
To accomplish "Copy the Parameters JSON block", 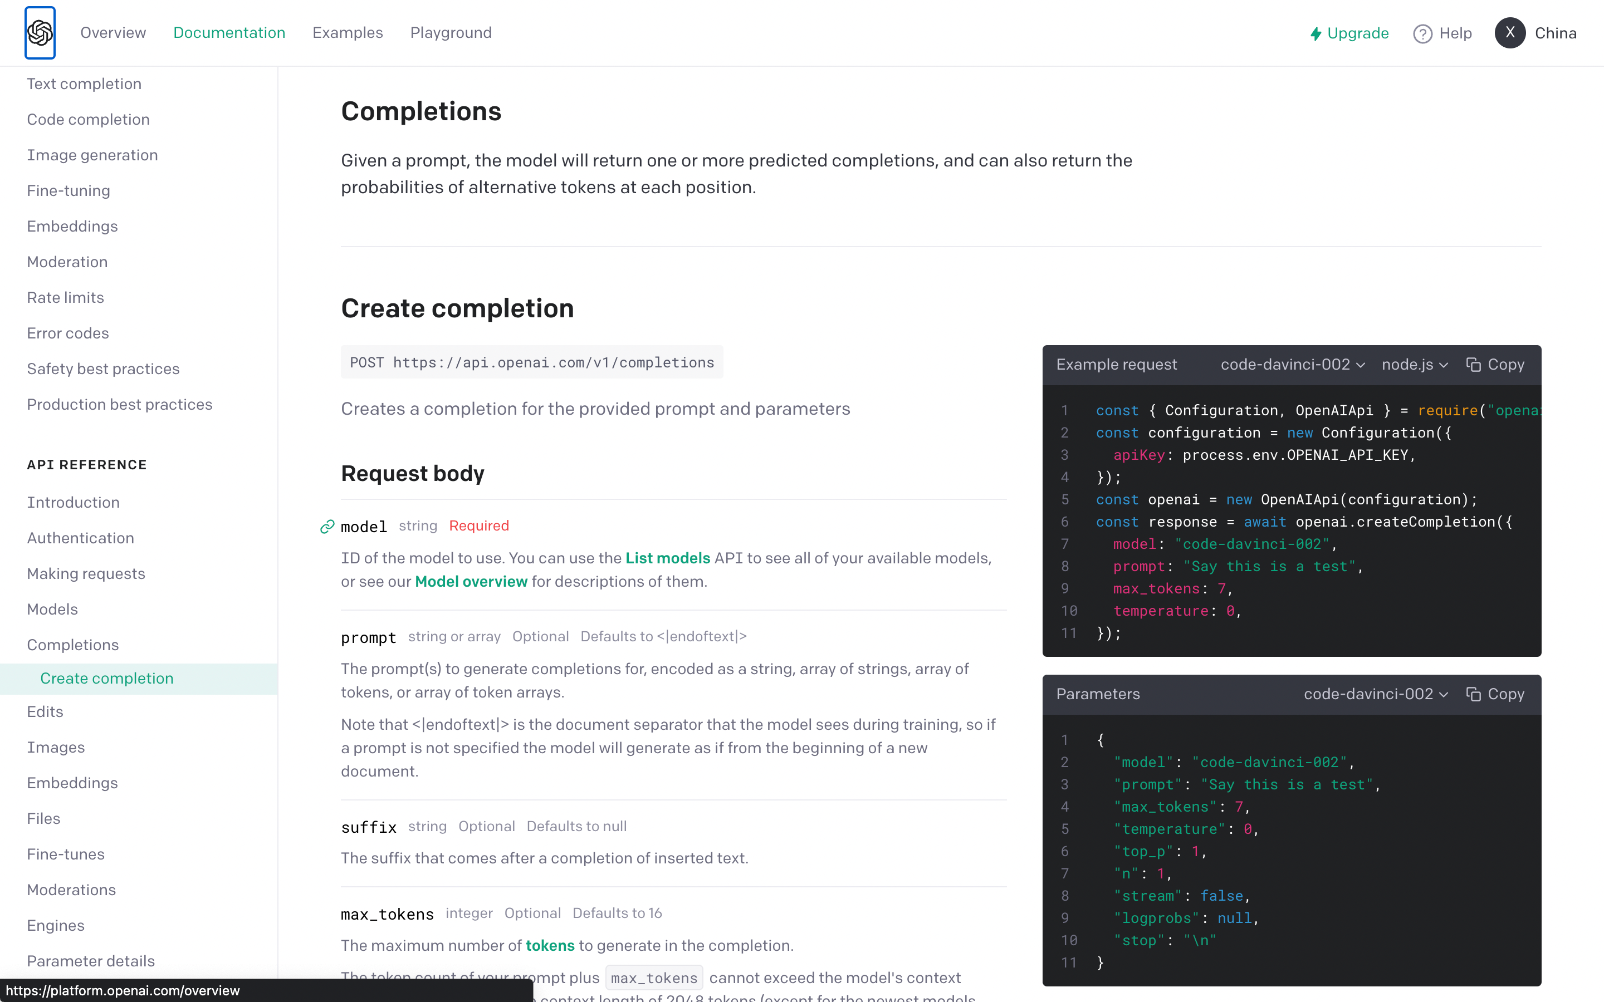I will pos(1495,694).
